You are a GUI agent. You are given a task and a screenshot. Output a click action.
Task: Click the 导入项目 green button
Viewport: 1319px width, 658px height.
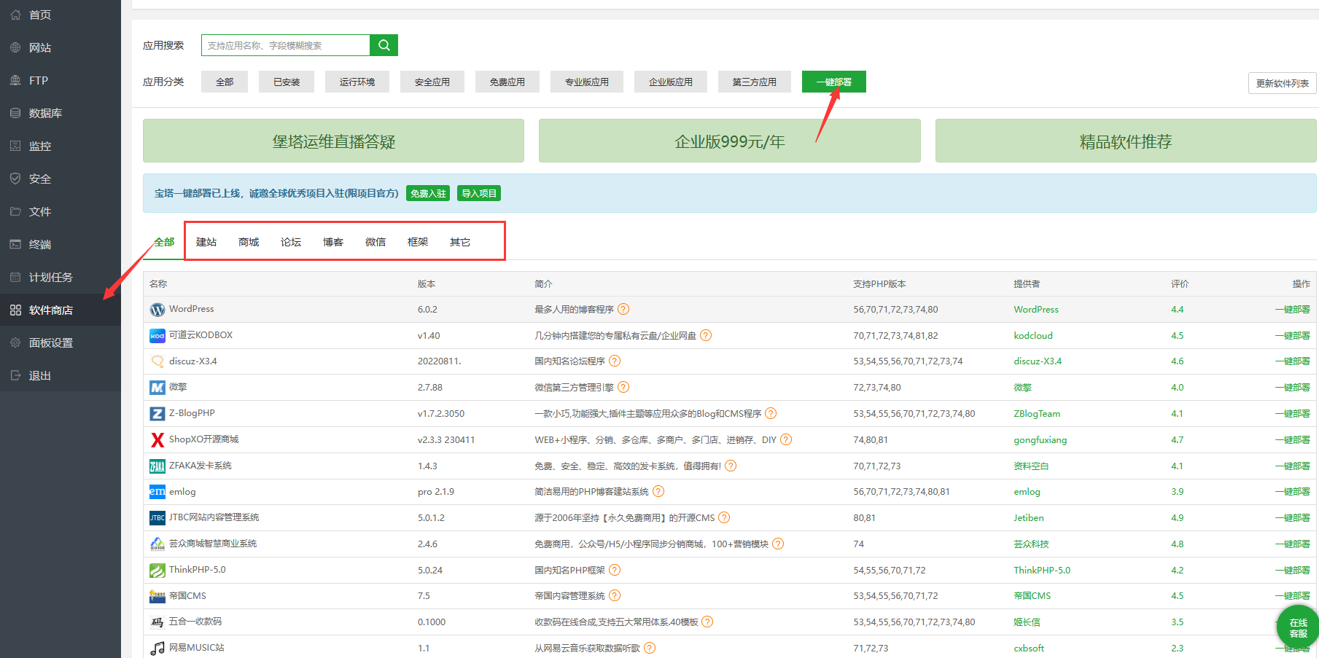click(x=479, y=193)
